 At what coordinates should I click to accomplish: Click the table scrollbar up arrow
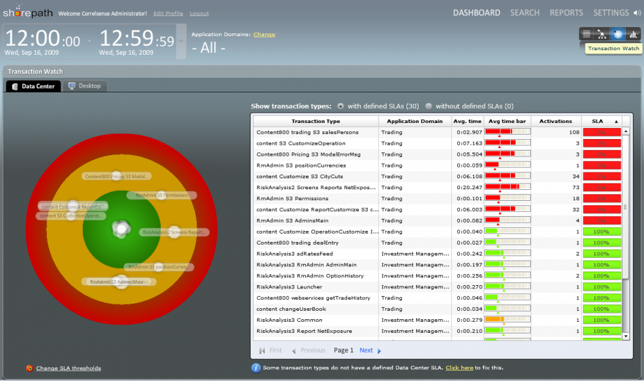point(625,131)
